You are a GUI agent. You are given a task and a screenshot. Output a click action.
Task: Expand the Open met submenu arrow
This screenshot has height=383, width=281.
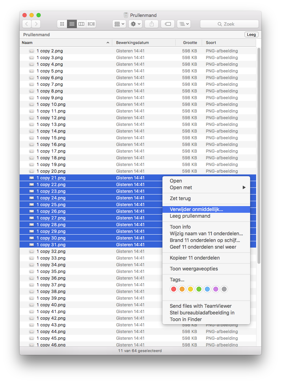[x=244, y=187]
